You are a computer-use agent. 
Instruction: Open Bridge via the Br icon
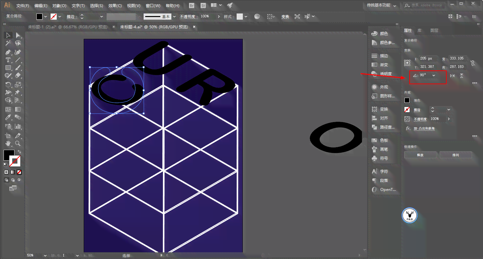click(192, 5)
